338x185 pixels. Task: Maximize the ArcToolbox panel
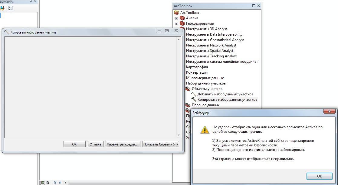tap(254, 6)
